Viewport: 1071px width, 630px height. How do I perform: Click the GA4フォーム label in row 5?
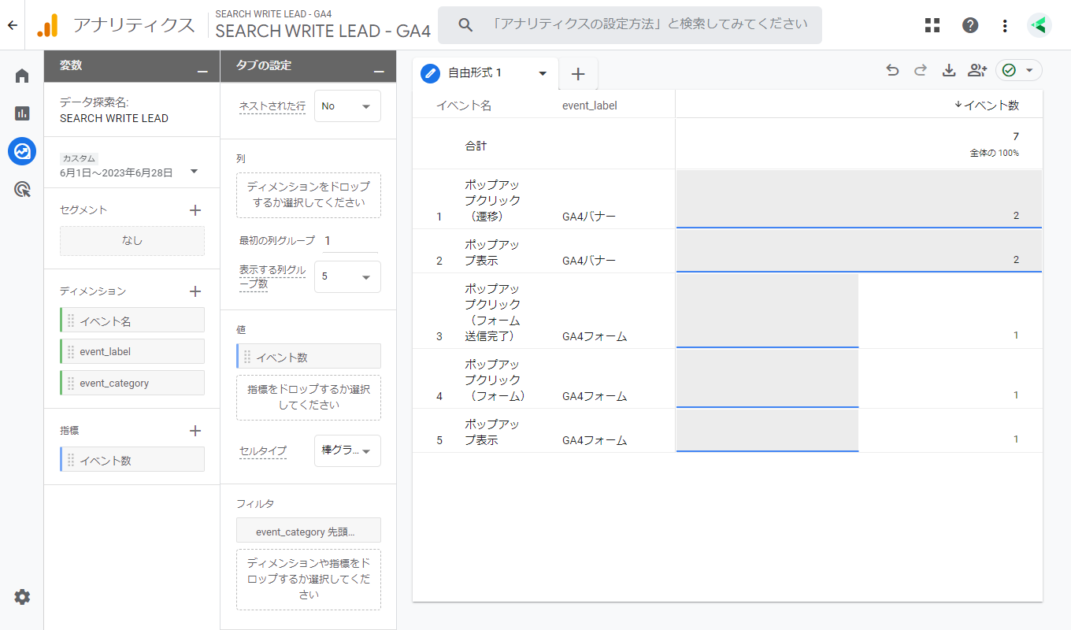[595, 440]
